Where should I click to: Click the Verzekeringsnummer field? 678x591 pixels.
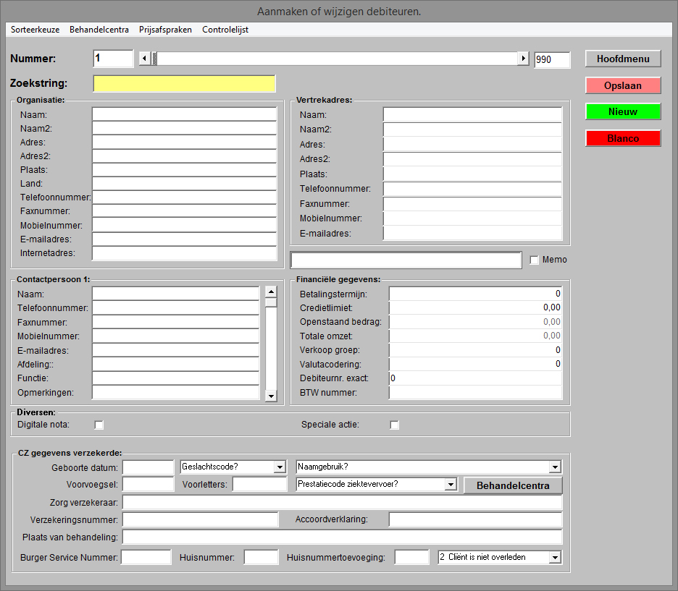point(200,519)
